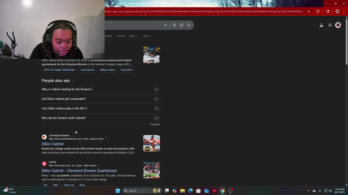348x195 pixels.
Task: Open more options next to People also ask
Action: pyautogui.click(x=73, y=81)
